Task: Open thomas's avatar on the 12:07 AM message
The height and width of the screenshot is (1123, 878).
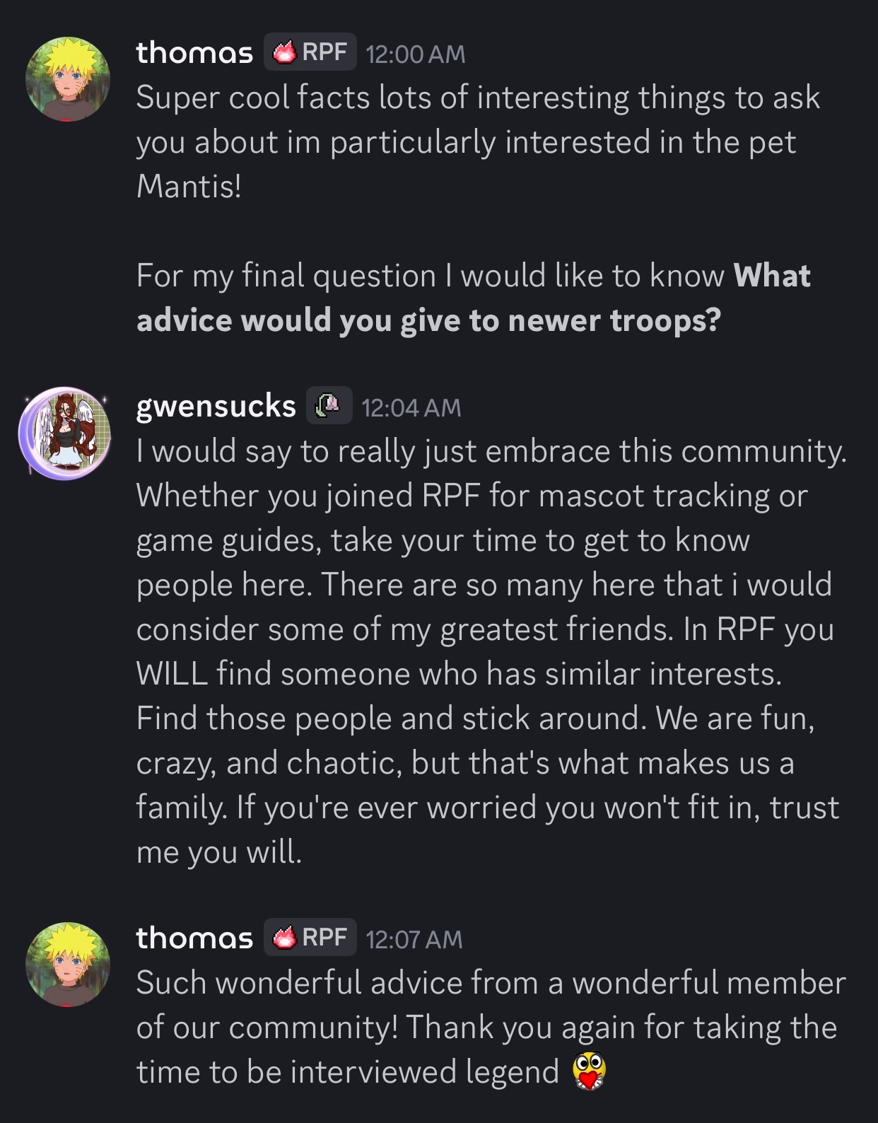Action: point(68,963)
